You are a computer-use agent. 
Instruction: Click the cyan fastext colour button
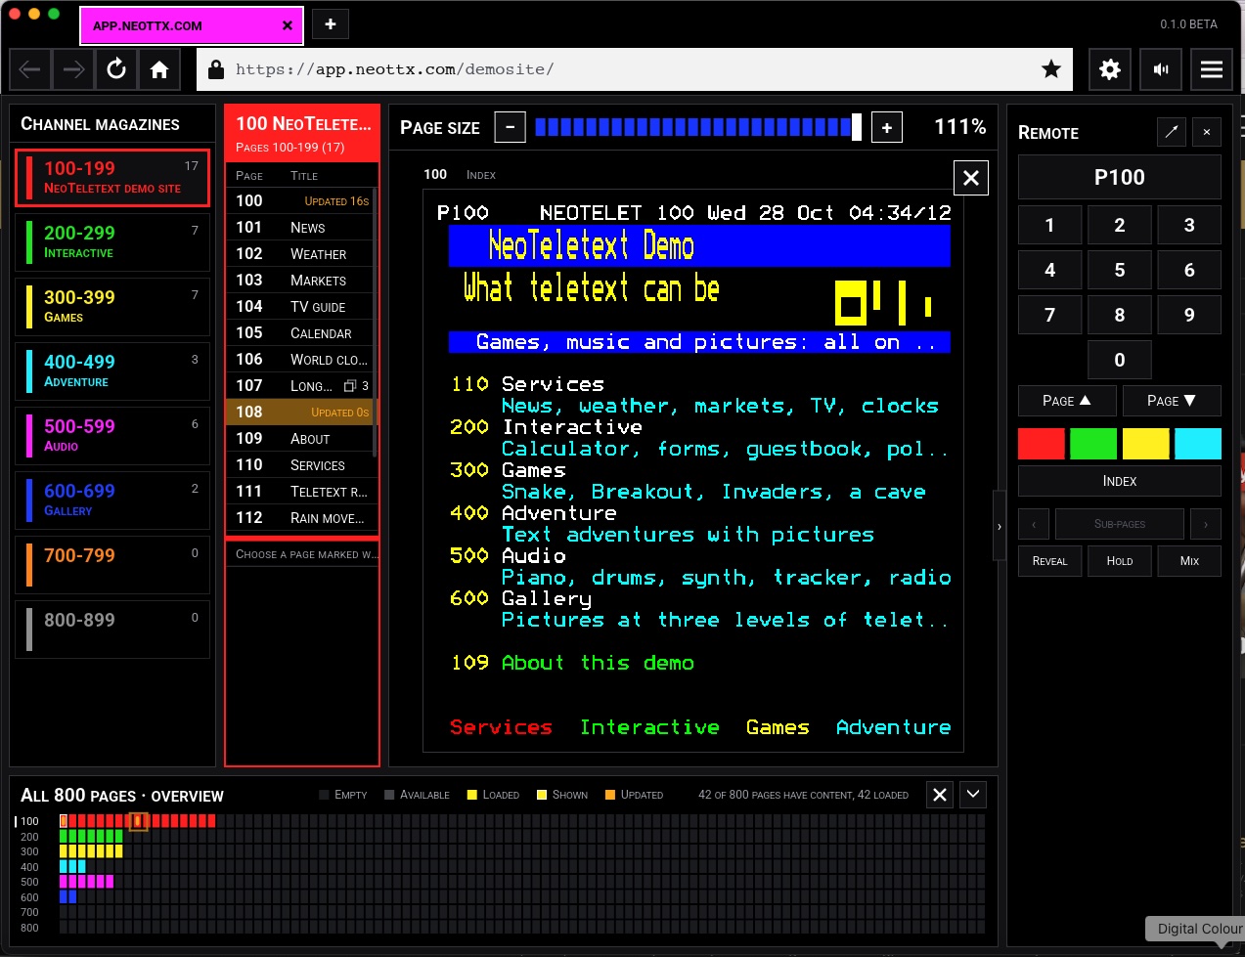[1198, 444]
